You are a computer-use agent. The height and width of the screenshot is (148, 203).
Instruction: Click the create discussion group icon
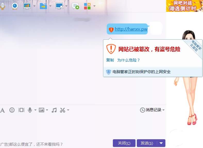point(75,6)
